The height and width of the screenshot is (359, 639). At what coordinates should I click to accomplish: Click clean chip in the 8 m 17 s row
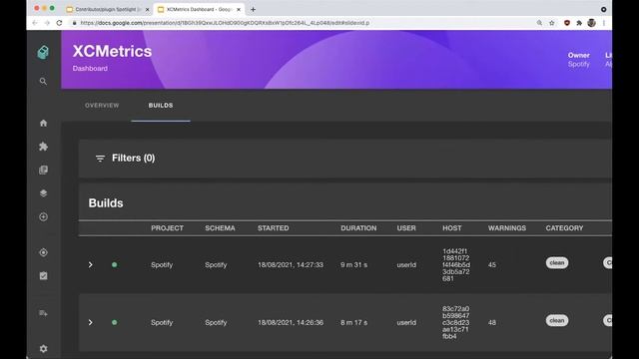click(557, 321)
